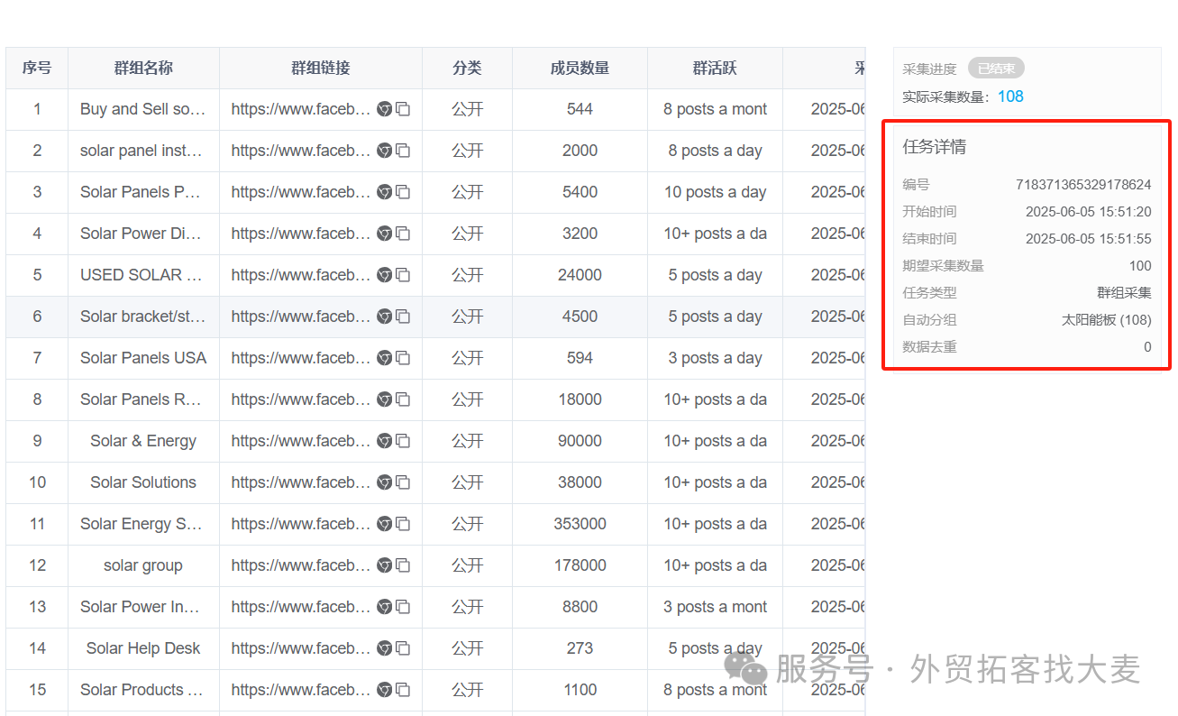This screenshot has width=1178, height=716.
Task: Copy the Solar Panels R… group link
Action: click(x=403, y=399)
